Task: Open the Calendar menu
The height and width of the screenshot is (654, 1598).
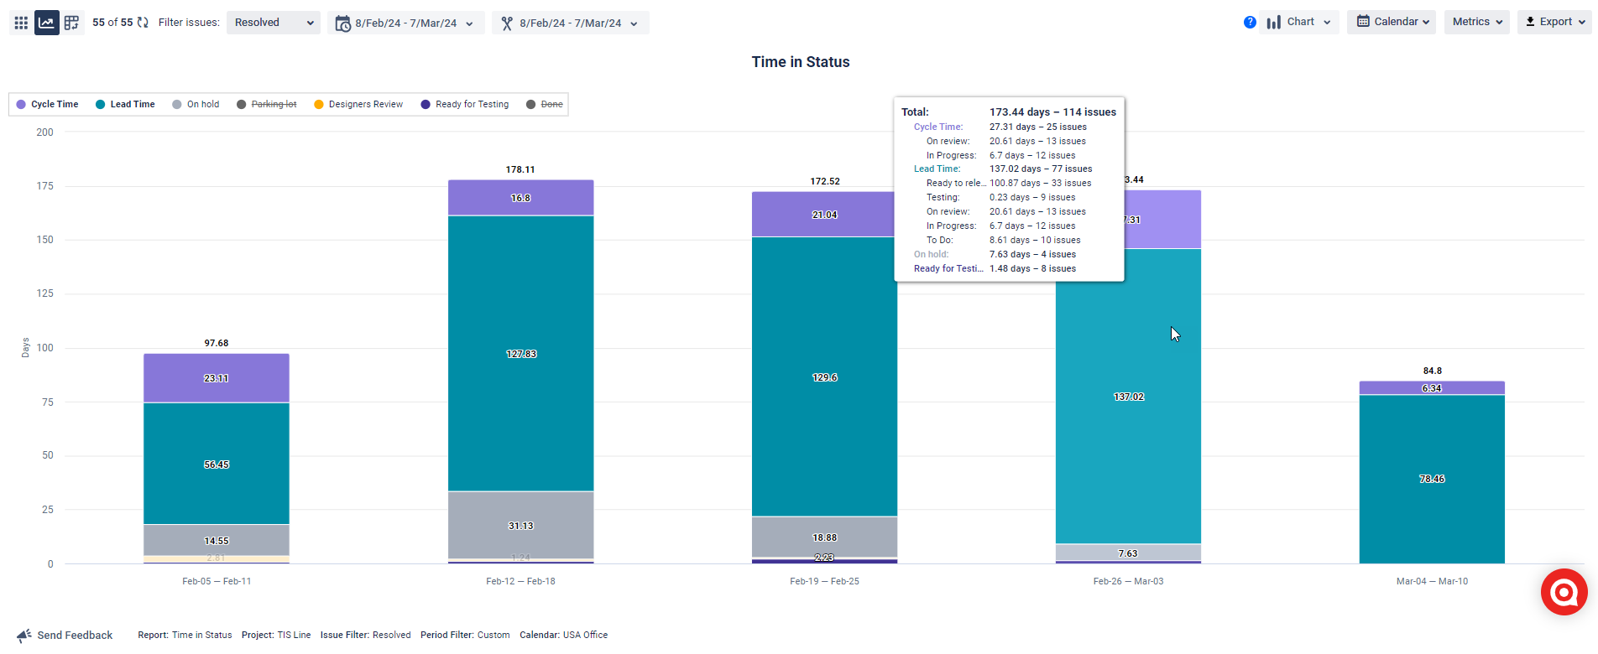Action: coord(1391,22)
